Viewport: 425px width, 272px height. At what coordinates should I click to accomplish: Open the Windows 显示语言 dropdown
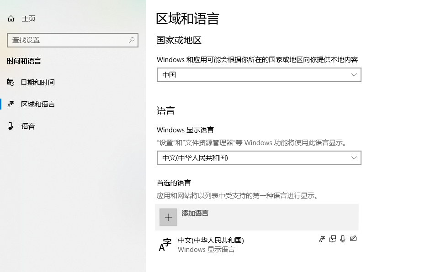[259, 157]
